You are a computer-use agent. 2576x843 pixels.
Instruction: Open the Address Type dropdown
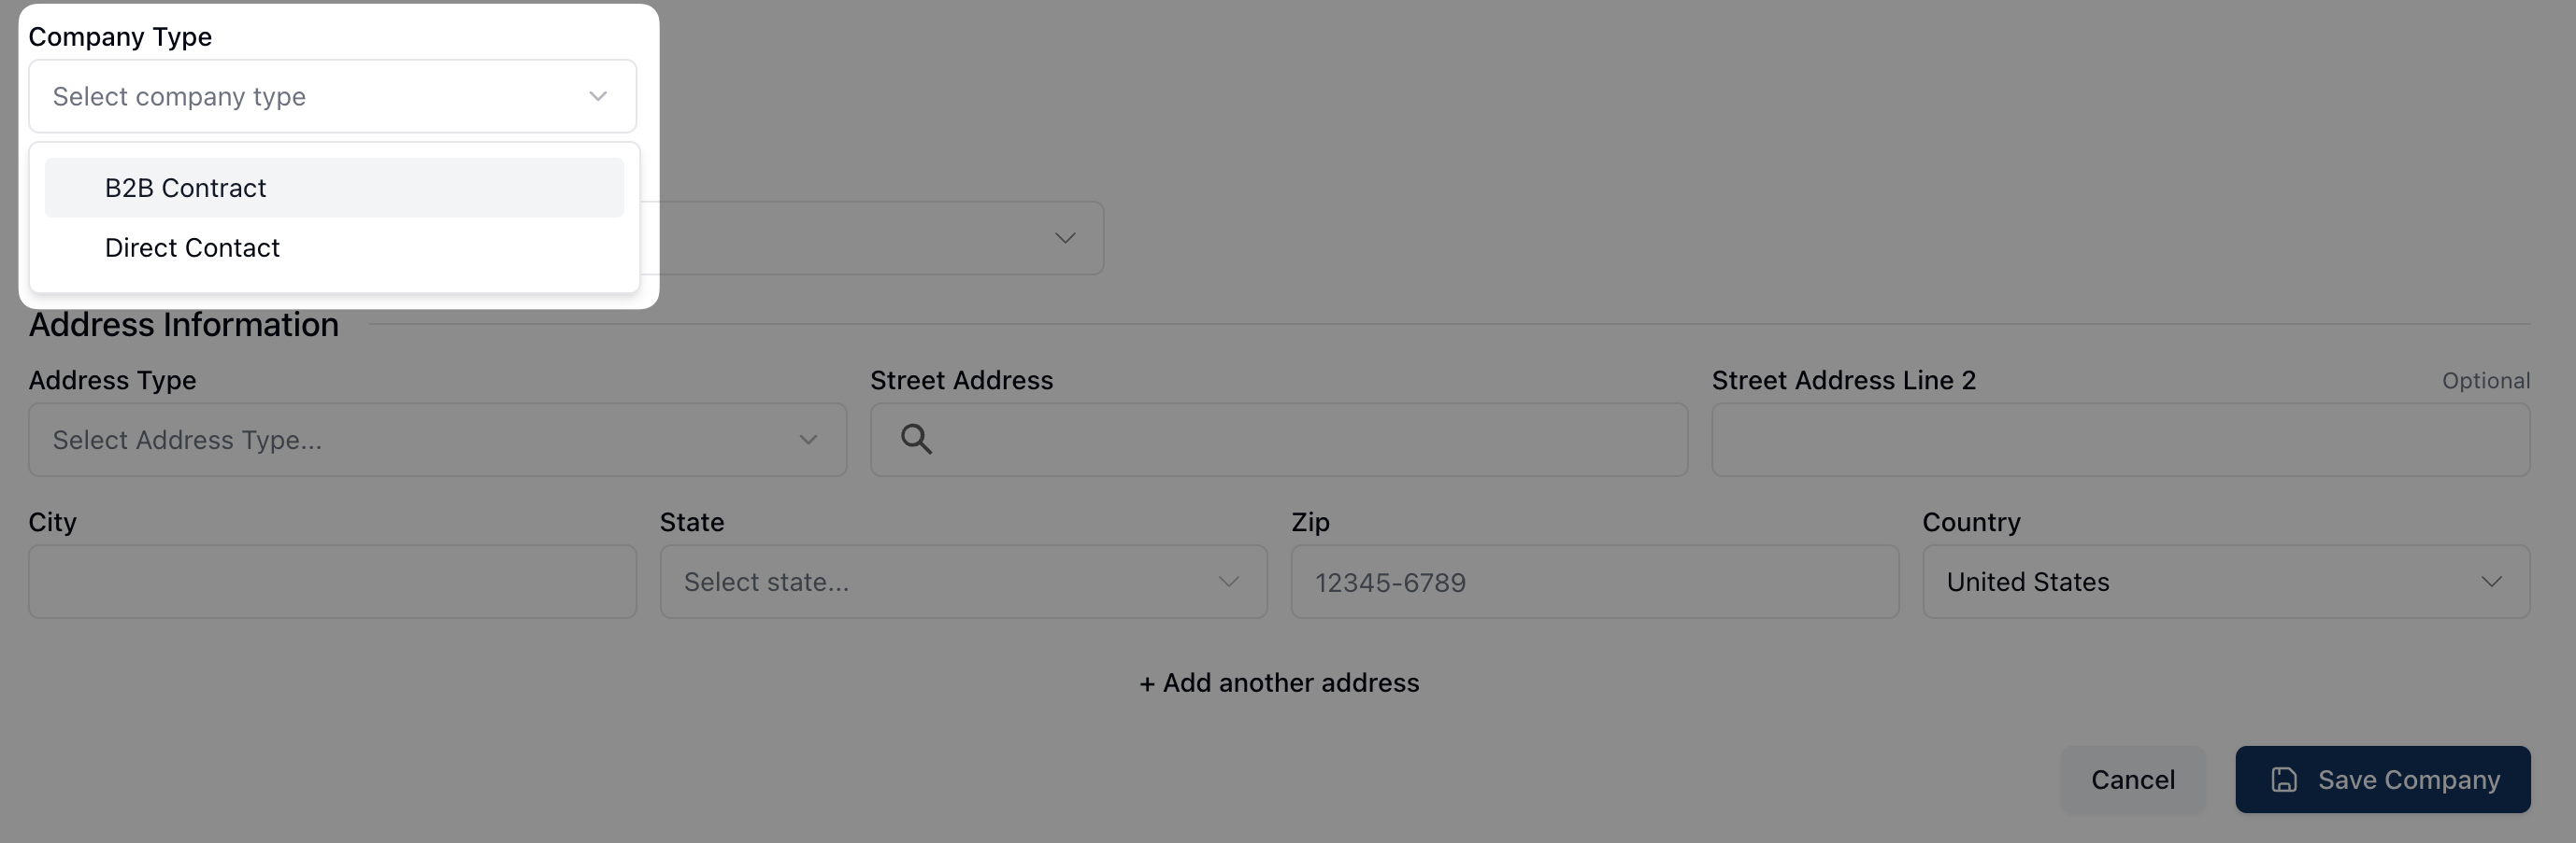(420, 441)
